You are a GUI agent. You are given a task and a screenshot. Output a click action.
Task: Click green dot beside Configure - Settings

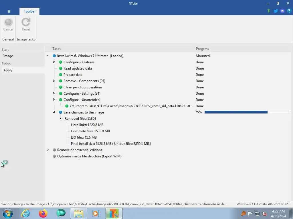click(x=61, y=94)
